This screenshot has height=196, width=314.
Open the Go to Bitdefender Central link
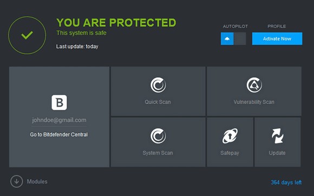tap(59, 134)
